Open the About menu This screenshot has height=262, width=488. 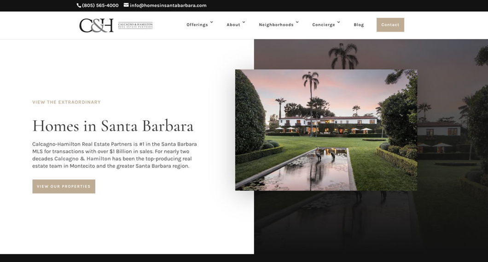[x=233, y=25]
